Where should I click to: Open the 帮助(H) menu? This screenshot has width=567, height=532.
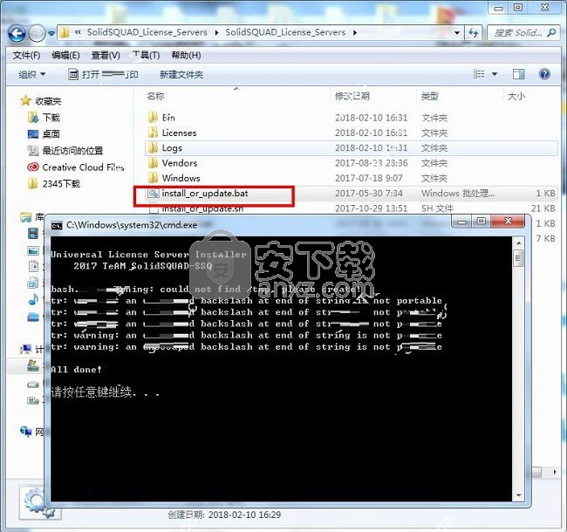(186, 55)
